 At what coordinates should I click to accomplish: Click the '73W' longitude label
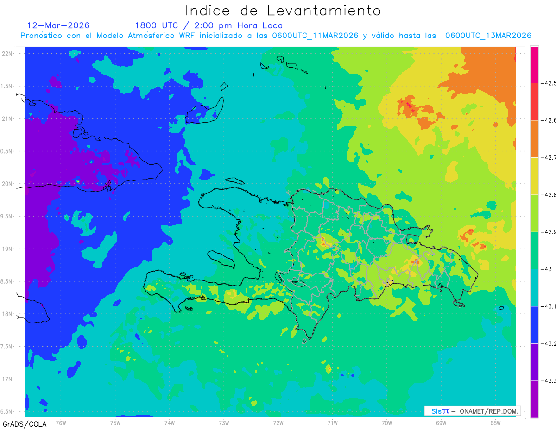224,423
